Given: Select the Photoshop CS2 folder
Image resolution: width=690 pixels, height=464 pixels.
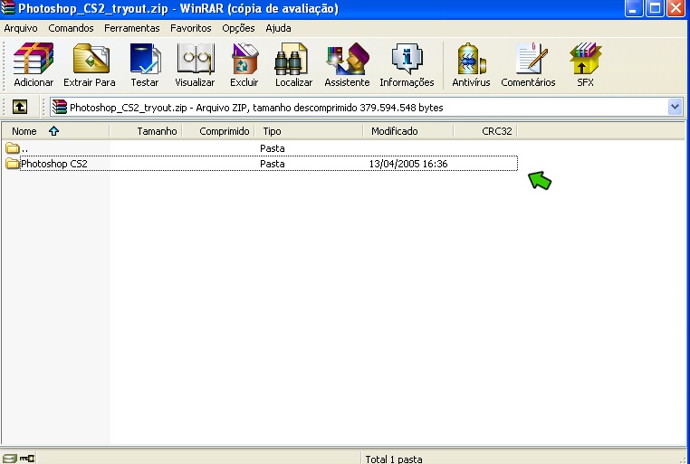Looking at the screenshot, I should pyautogui.click(x=53, y=164).
